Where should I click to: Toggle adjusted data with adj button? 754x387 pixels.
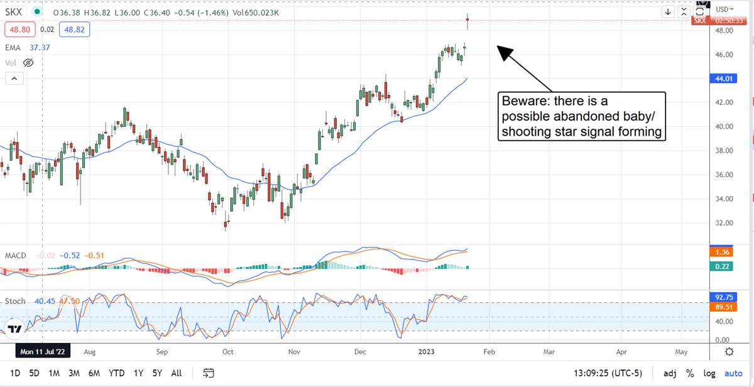(670, 373)
